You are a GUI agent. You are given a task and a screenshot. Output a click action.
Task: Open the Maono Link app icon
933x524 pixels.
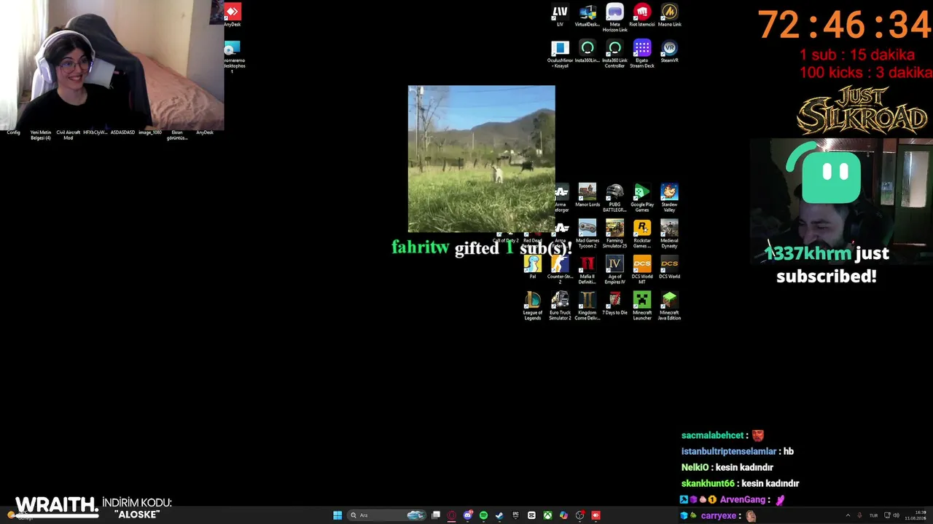[669, 15]
